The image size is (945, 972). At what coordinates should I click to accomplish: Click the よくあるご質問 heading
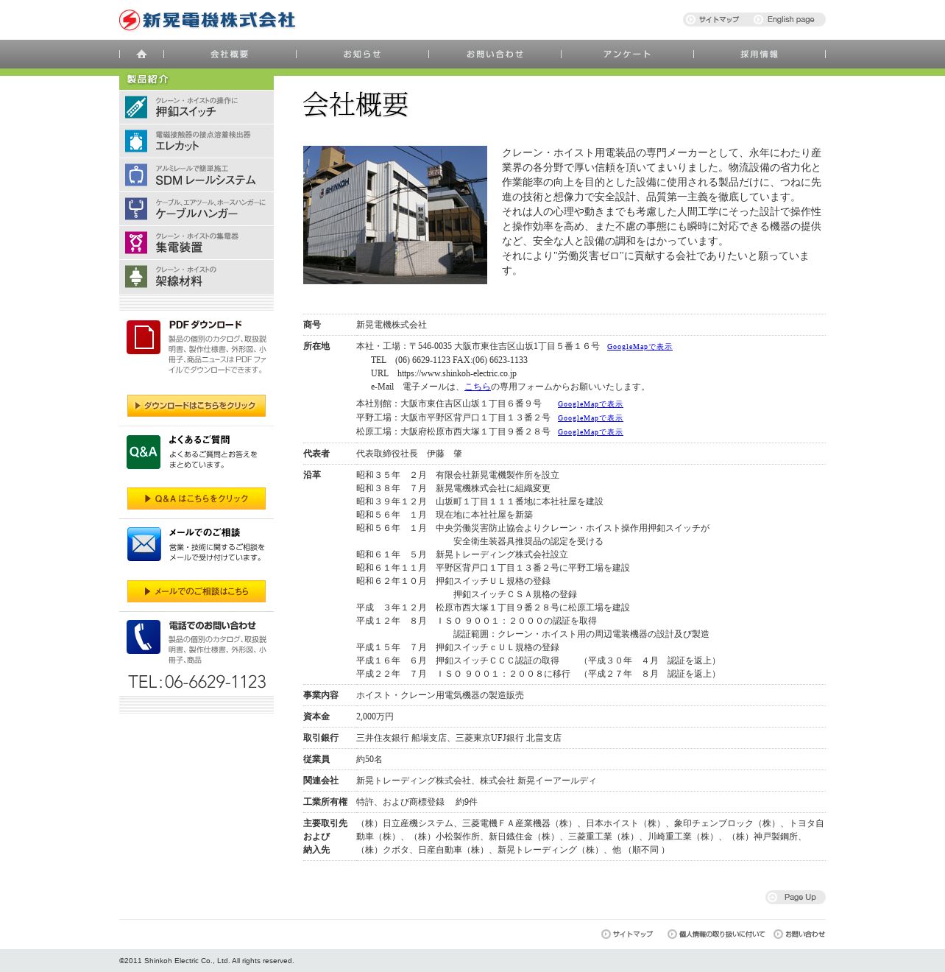(x=199, y=440)
